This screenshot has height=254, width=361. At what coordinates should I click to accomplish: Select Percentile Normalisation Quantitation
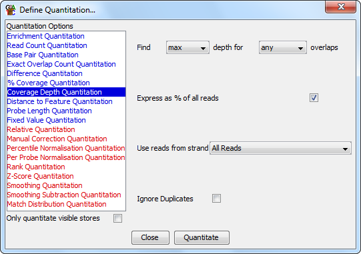66,148
